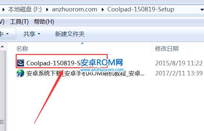Open address bar history dropdown arrow
This screenshot has width=204, height=131.
click(202, 9)
